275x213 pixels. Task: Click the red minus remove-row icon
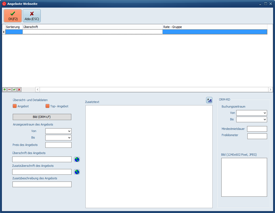pos(9,90)
